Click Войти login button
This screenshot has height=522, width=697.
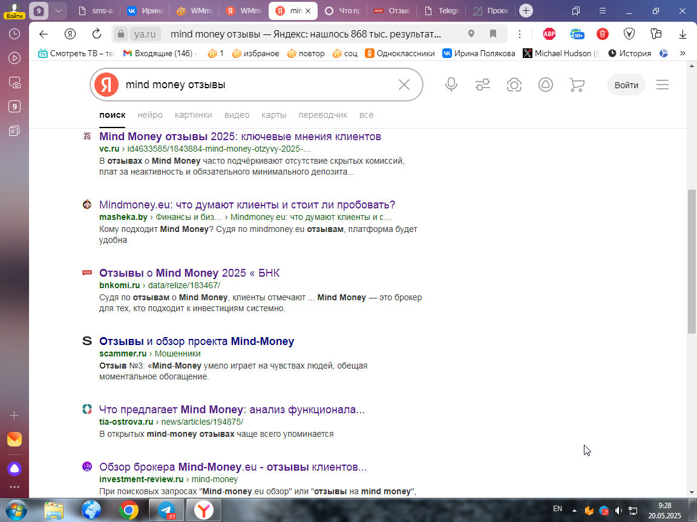pyautogui.click(x=626, y=85)
